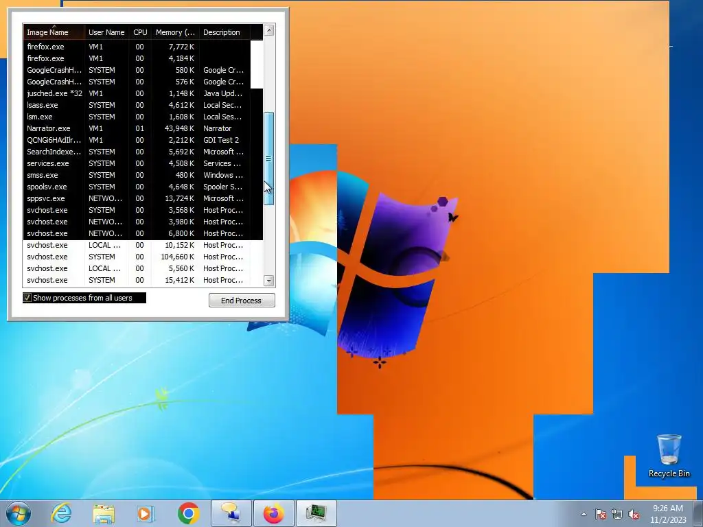The image size is (703, 527).
Task: Select the GoogleCrashH... row using 576 K
Action: pyautogui.click(x=143, y=82)
